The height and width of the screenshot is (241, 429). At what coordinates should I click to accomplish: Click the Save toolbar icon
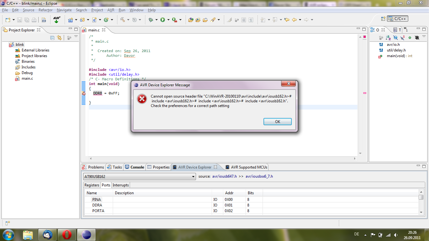click(x=19, y=20)
